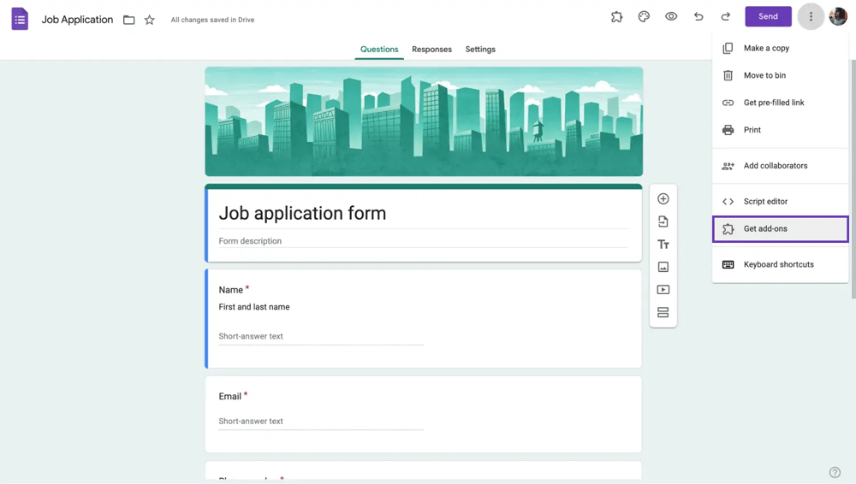Star the Job Application form
The height and width of the screenshot is (484, 856).
coord(150,20)
